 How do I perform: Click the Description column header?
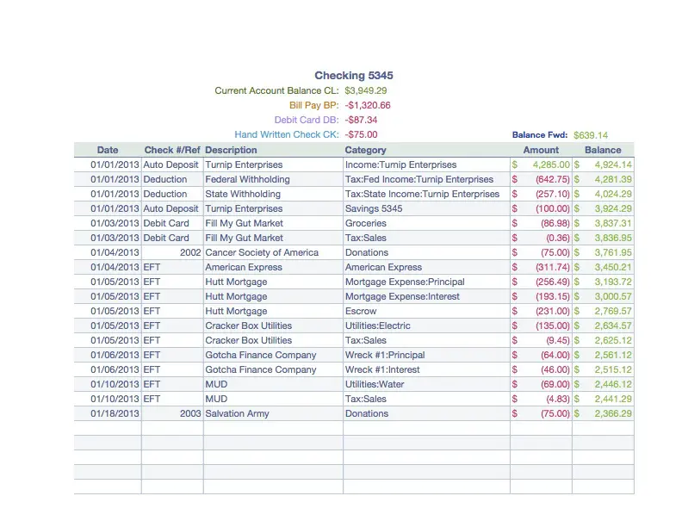click(x=231, y=150)
